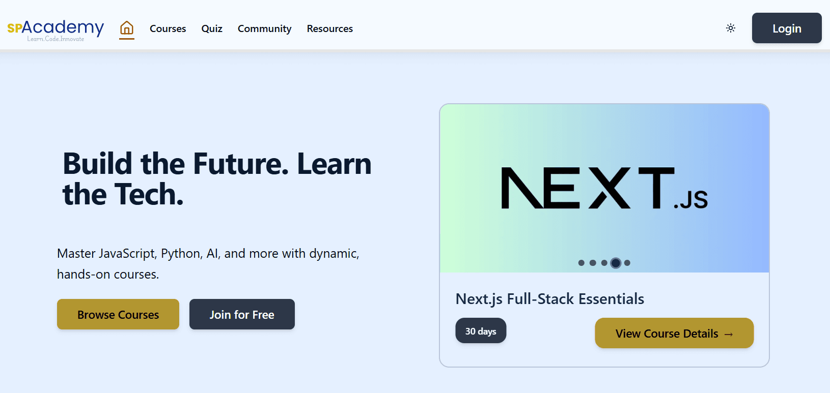Viewport: 830px width, 393px height.
Task: Select the active fourth carousel dot
Action: coord(616,263)
